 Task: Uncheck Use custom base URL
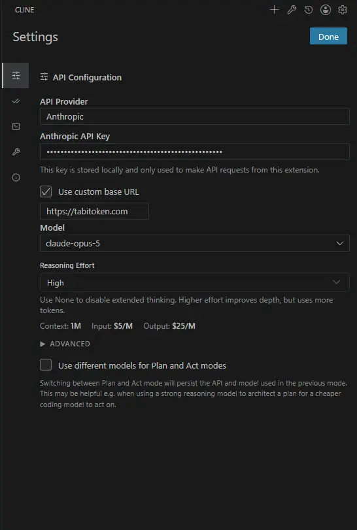pyautogui.click(x=46, y=191)
